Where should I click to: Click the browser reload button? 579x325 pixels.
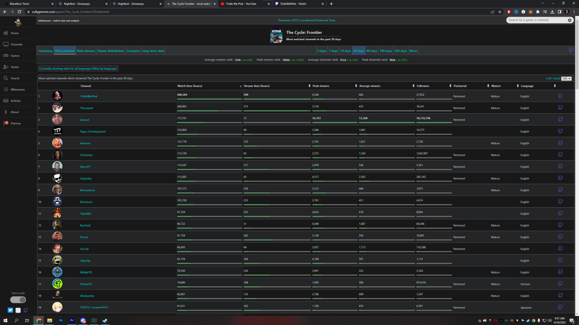coord(19,12)
